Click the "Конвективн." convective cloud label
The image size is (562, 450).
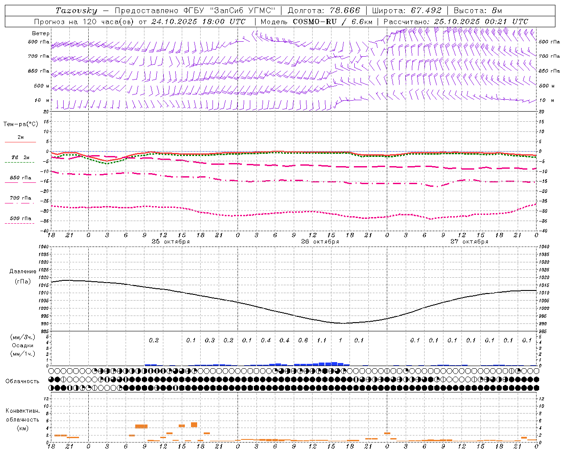pyautogui.click(x=22, y=411)
